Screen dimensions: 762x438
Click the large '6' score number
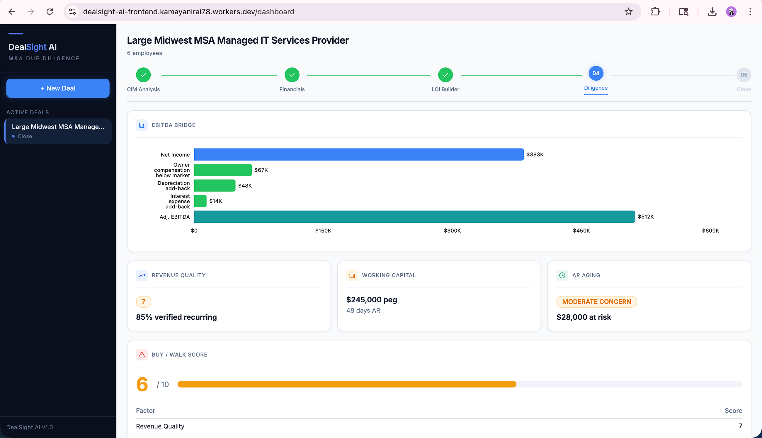pyautogui.click(x=142, y=384)
